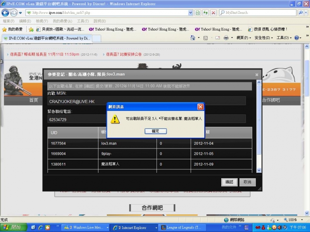Screen dimensions: 310x232
Task: Close the 參賽登記 registration dialog
Action: point(257,75)
